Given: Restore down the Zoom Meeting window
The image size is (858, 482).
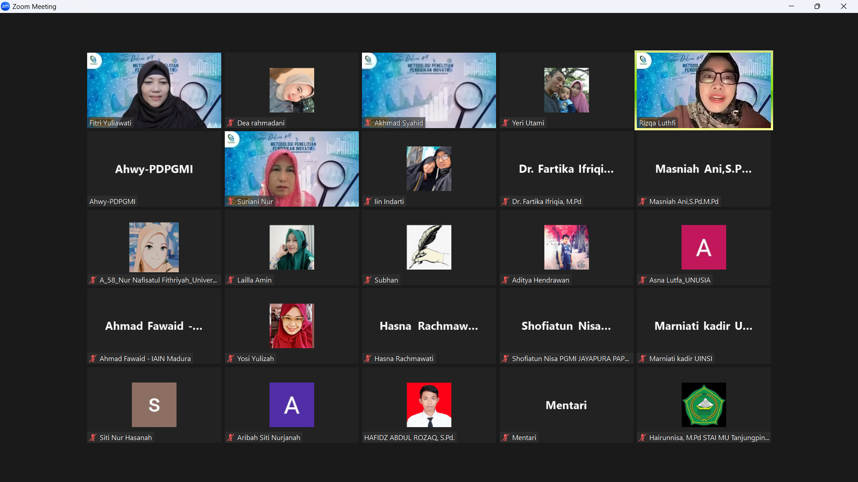Looking at the screenshot, I should pos(817,6).
